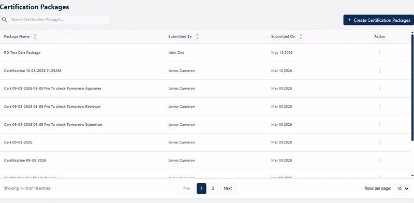Click Mar 09,2026 in Certification 09-03-2026 row
Viewport: 414px width, 203px height.
(x=282, y=161)
